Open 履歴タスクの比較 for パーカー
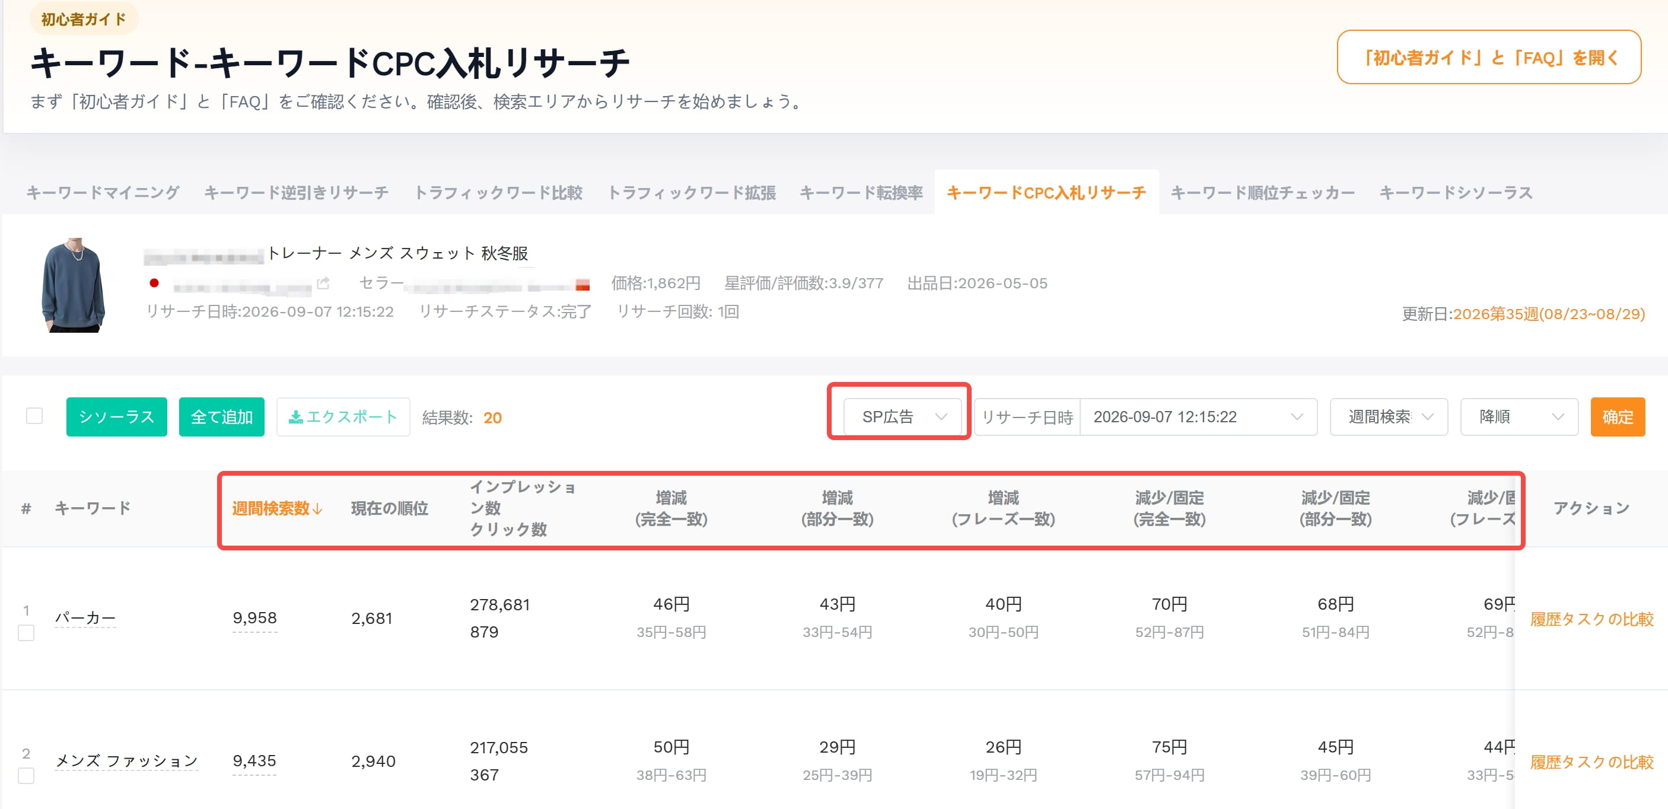 [x=1591, y=619]
